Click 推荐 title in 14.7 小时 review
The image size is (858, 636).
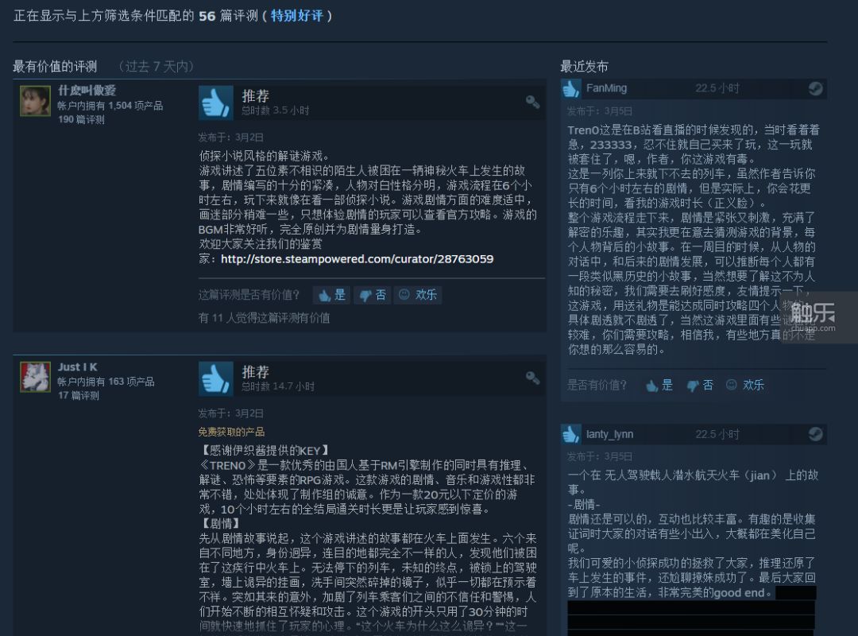(256, 373)
